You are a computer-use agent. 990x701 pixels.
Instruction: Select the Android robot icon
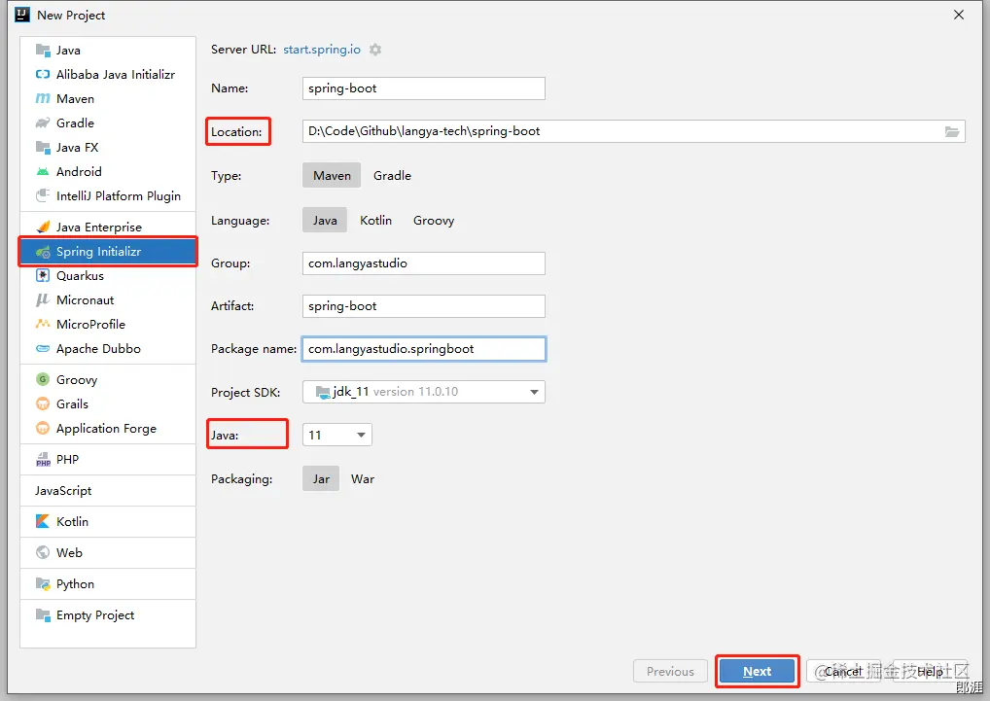click(x=42, y=172)
